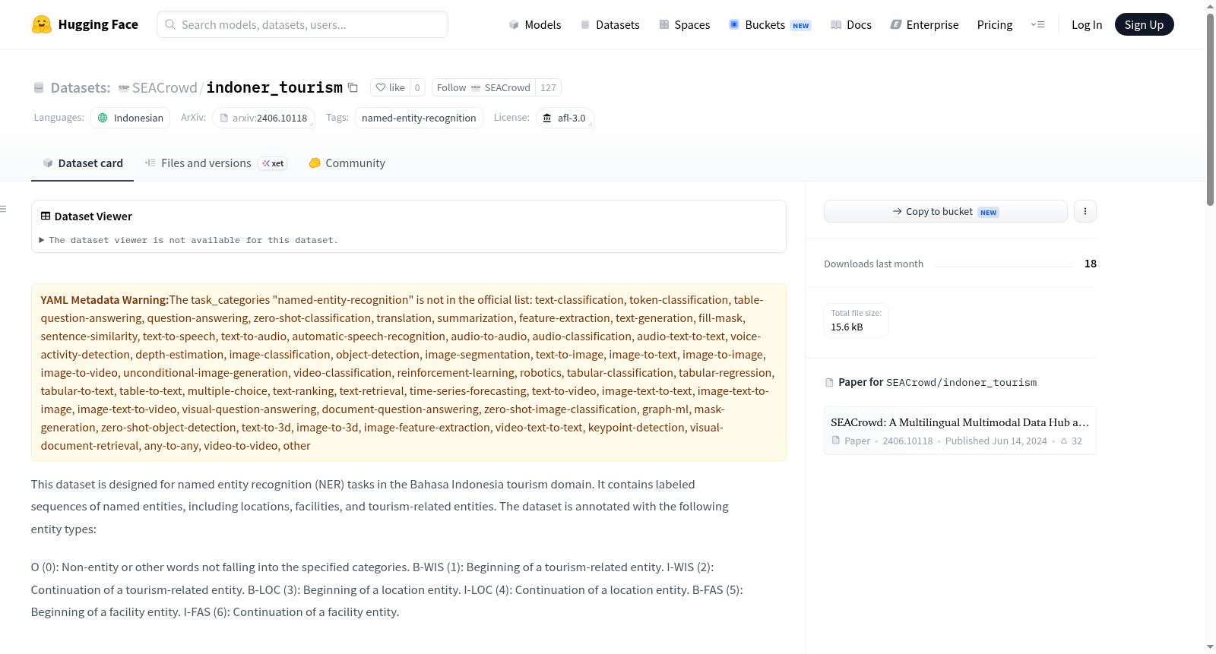The image size is (1216, 654).
Task: Open the SEACrowd paper card
Action: pos(960,430)
